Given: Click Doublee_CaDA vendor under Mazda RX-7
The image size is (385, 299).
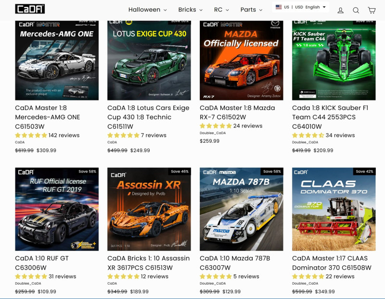Looking at the screenshot, I should click(213, 133).
